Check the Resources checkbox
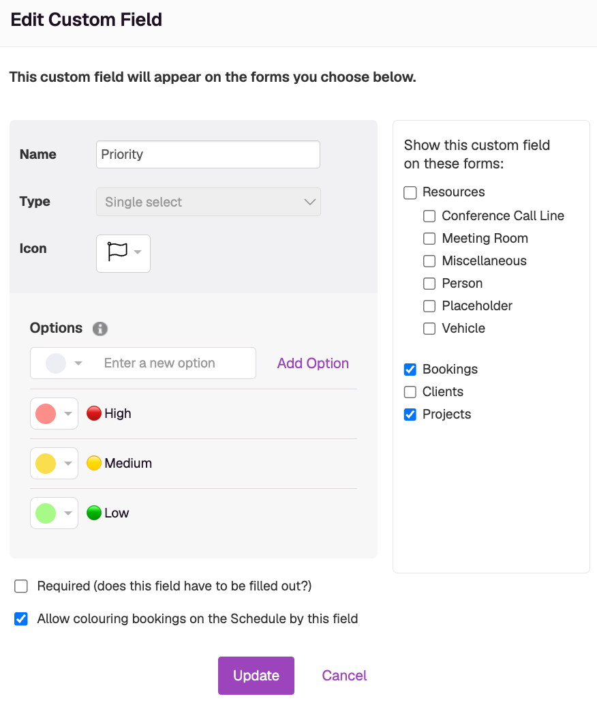The width and height of the screenshot is (597, 720). (410, 192)
